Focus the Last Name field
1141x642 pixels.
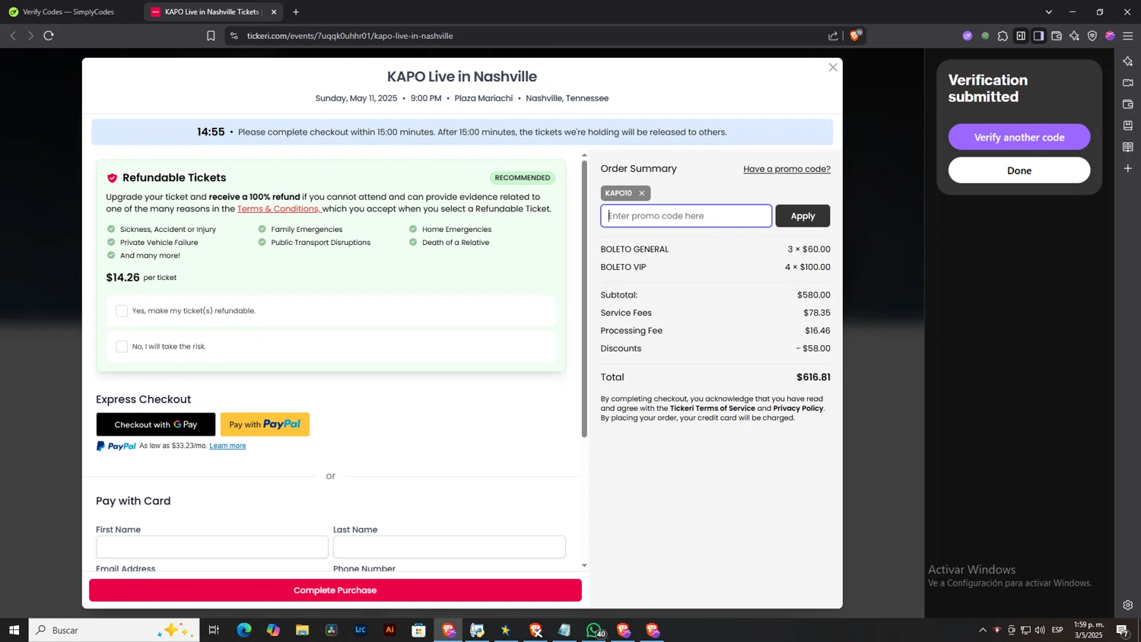point(449,547)
